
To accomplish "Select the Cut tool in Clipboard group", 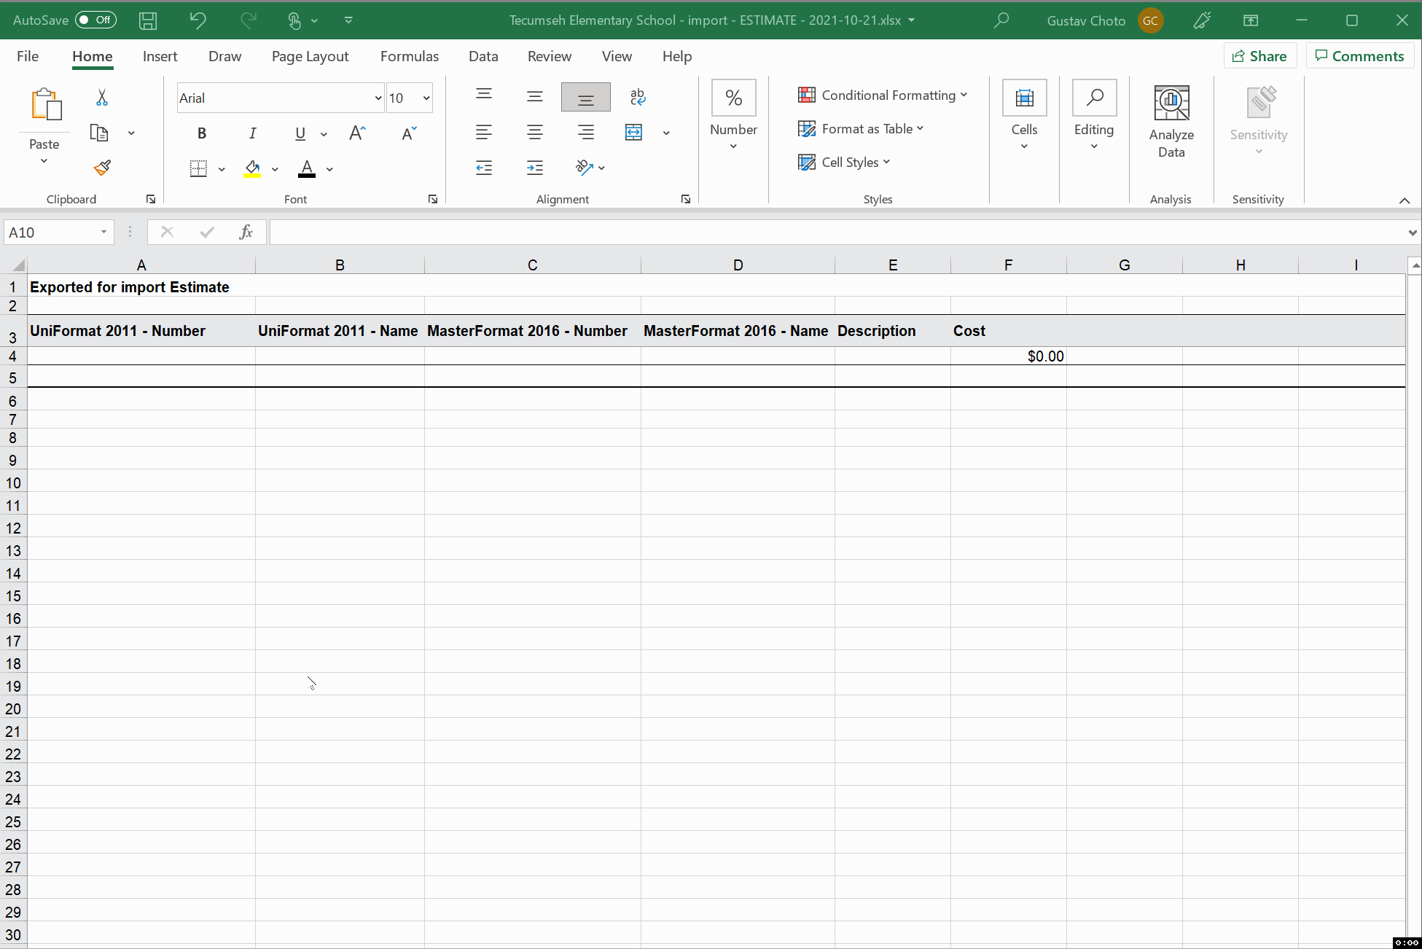I will pyautogui.click(x=101, y=97).
